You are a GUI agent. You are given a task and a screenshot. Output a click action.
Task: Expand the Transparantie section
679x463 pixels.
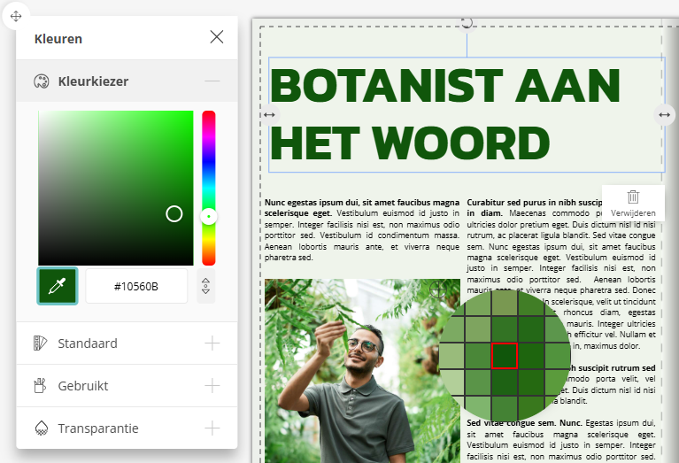click(212, 428)
